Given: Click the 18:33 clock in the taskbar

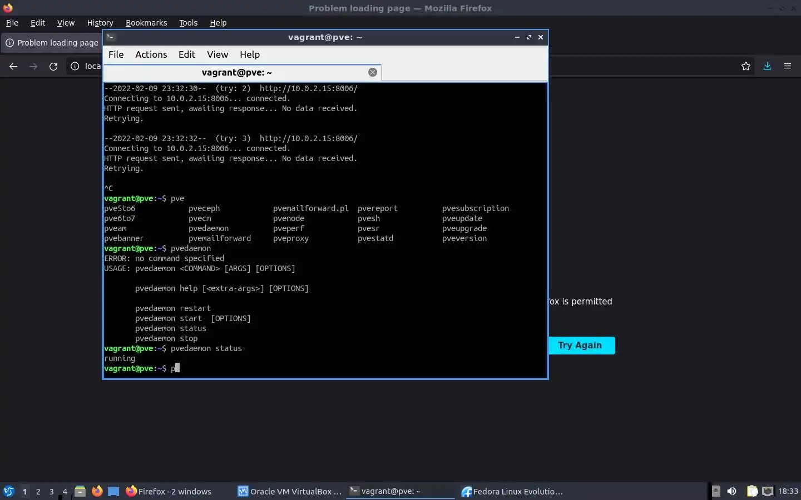Looking at the screenshot, I should (788, 491).
